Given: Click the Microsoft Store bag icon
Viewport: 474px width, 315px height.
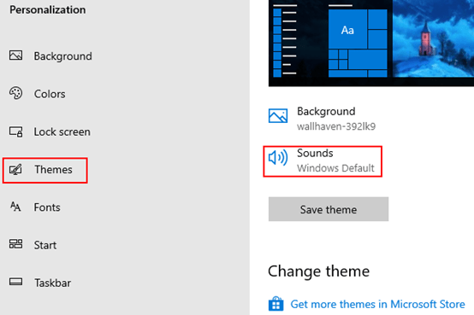Looking at the screenshot, I should (x=276, y=304).
